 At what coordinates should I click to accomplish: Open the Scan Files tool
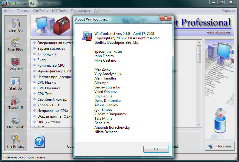click(16, 43)
